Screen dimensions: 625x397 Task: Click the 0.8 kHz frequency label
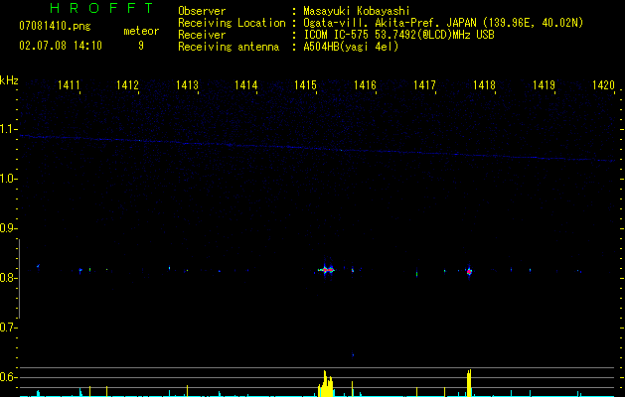[x=8, y=278]
